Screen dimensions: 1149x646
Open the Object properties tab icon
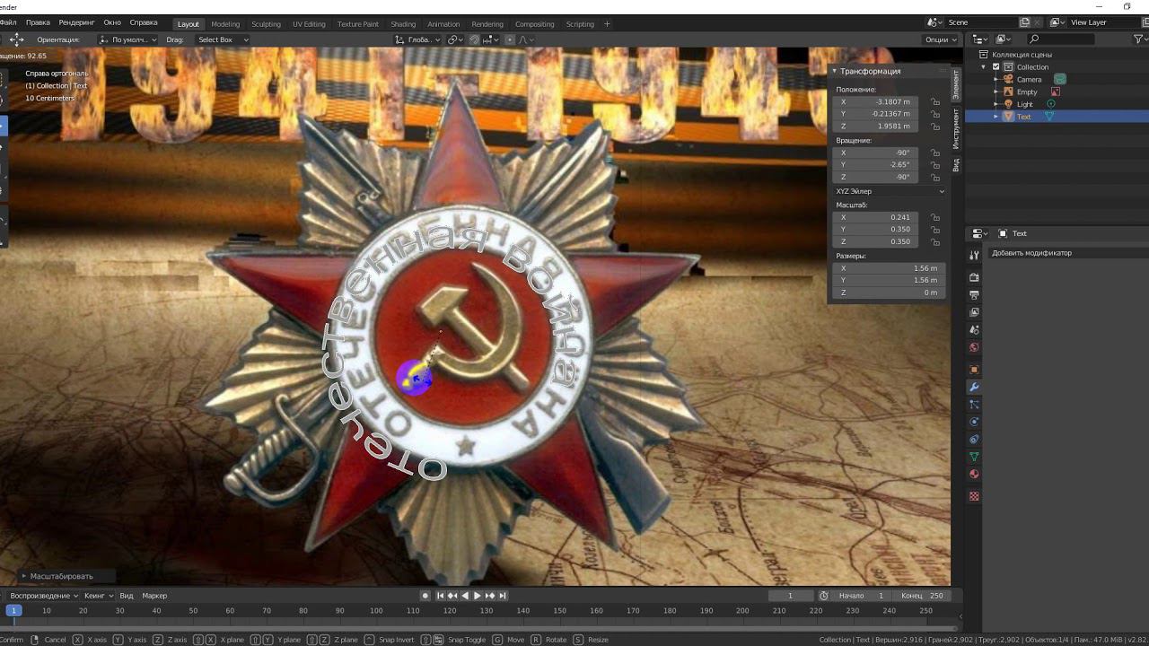tap(974, 370)
